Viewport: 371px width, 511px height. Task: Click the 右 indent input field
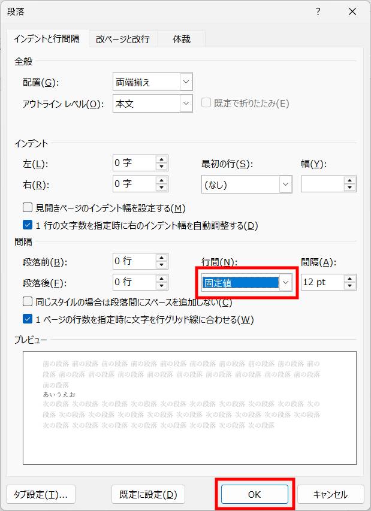[x=134, y=184]
